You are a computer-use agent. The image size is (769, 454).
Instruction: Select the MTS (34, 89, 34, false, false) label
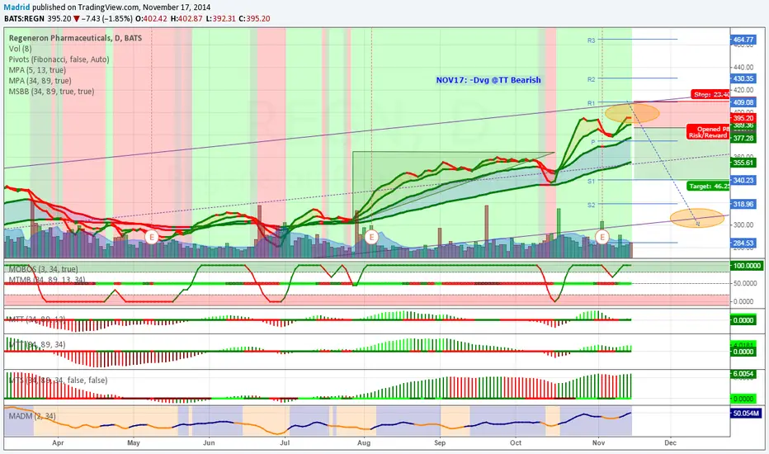58,380
